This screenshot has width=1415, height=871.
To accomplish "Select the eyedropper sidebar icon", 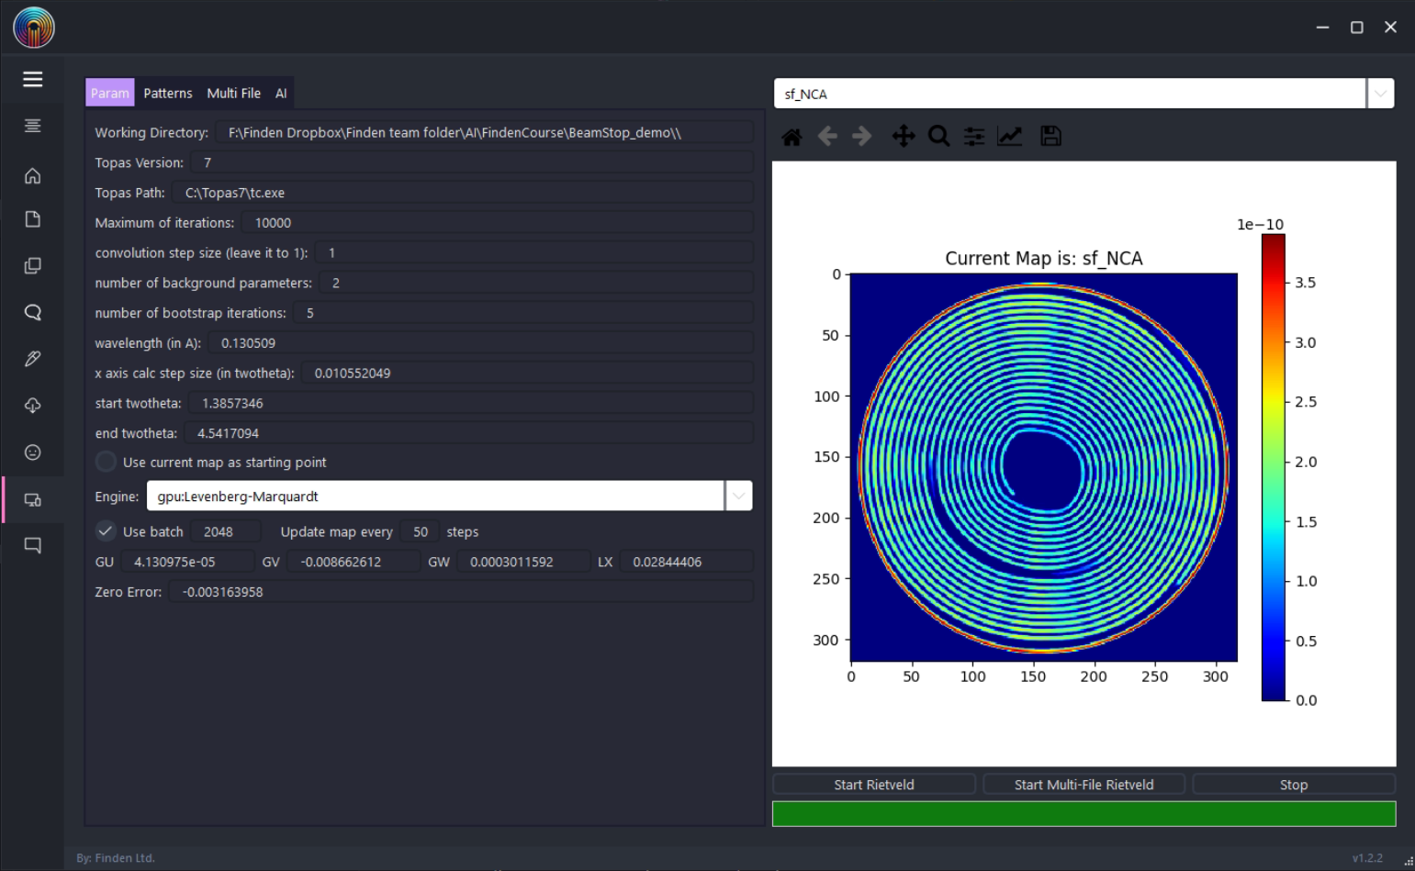I will [x=33, y=359].
